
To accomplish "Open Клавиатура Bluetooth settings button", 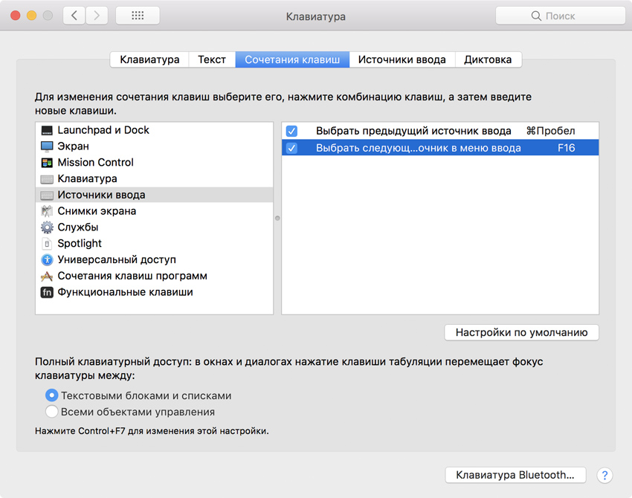I will pos(515,475).
